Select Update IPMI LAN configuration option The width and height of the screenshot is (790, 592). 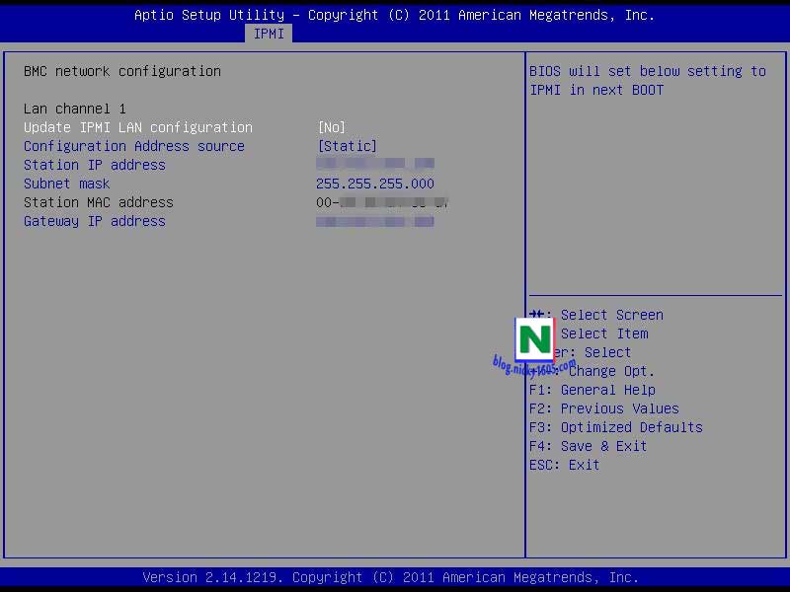click(138, 127)
